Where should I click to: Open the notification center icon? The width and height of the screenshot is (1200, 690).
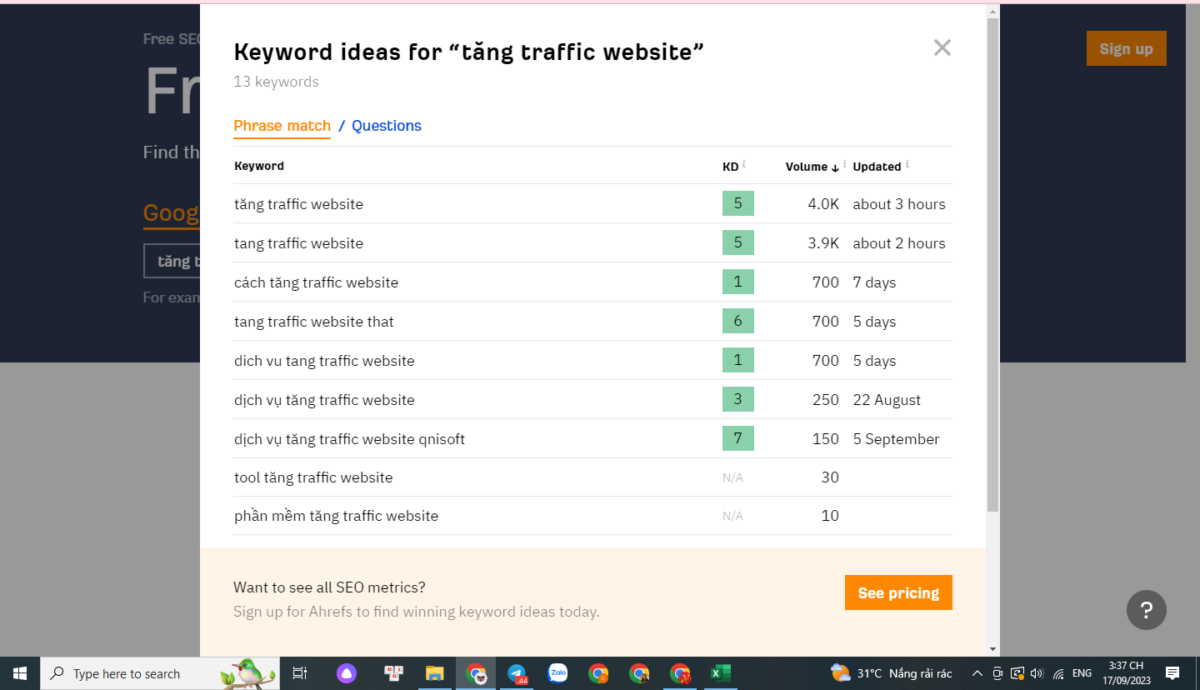pos(1172,673)
